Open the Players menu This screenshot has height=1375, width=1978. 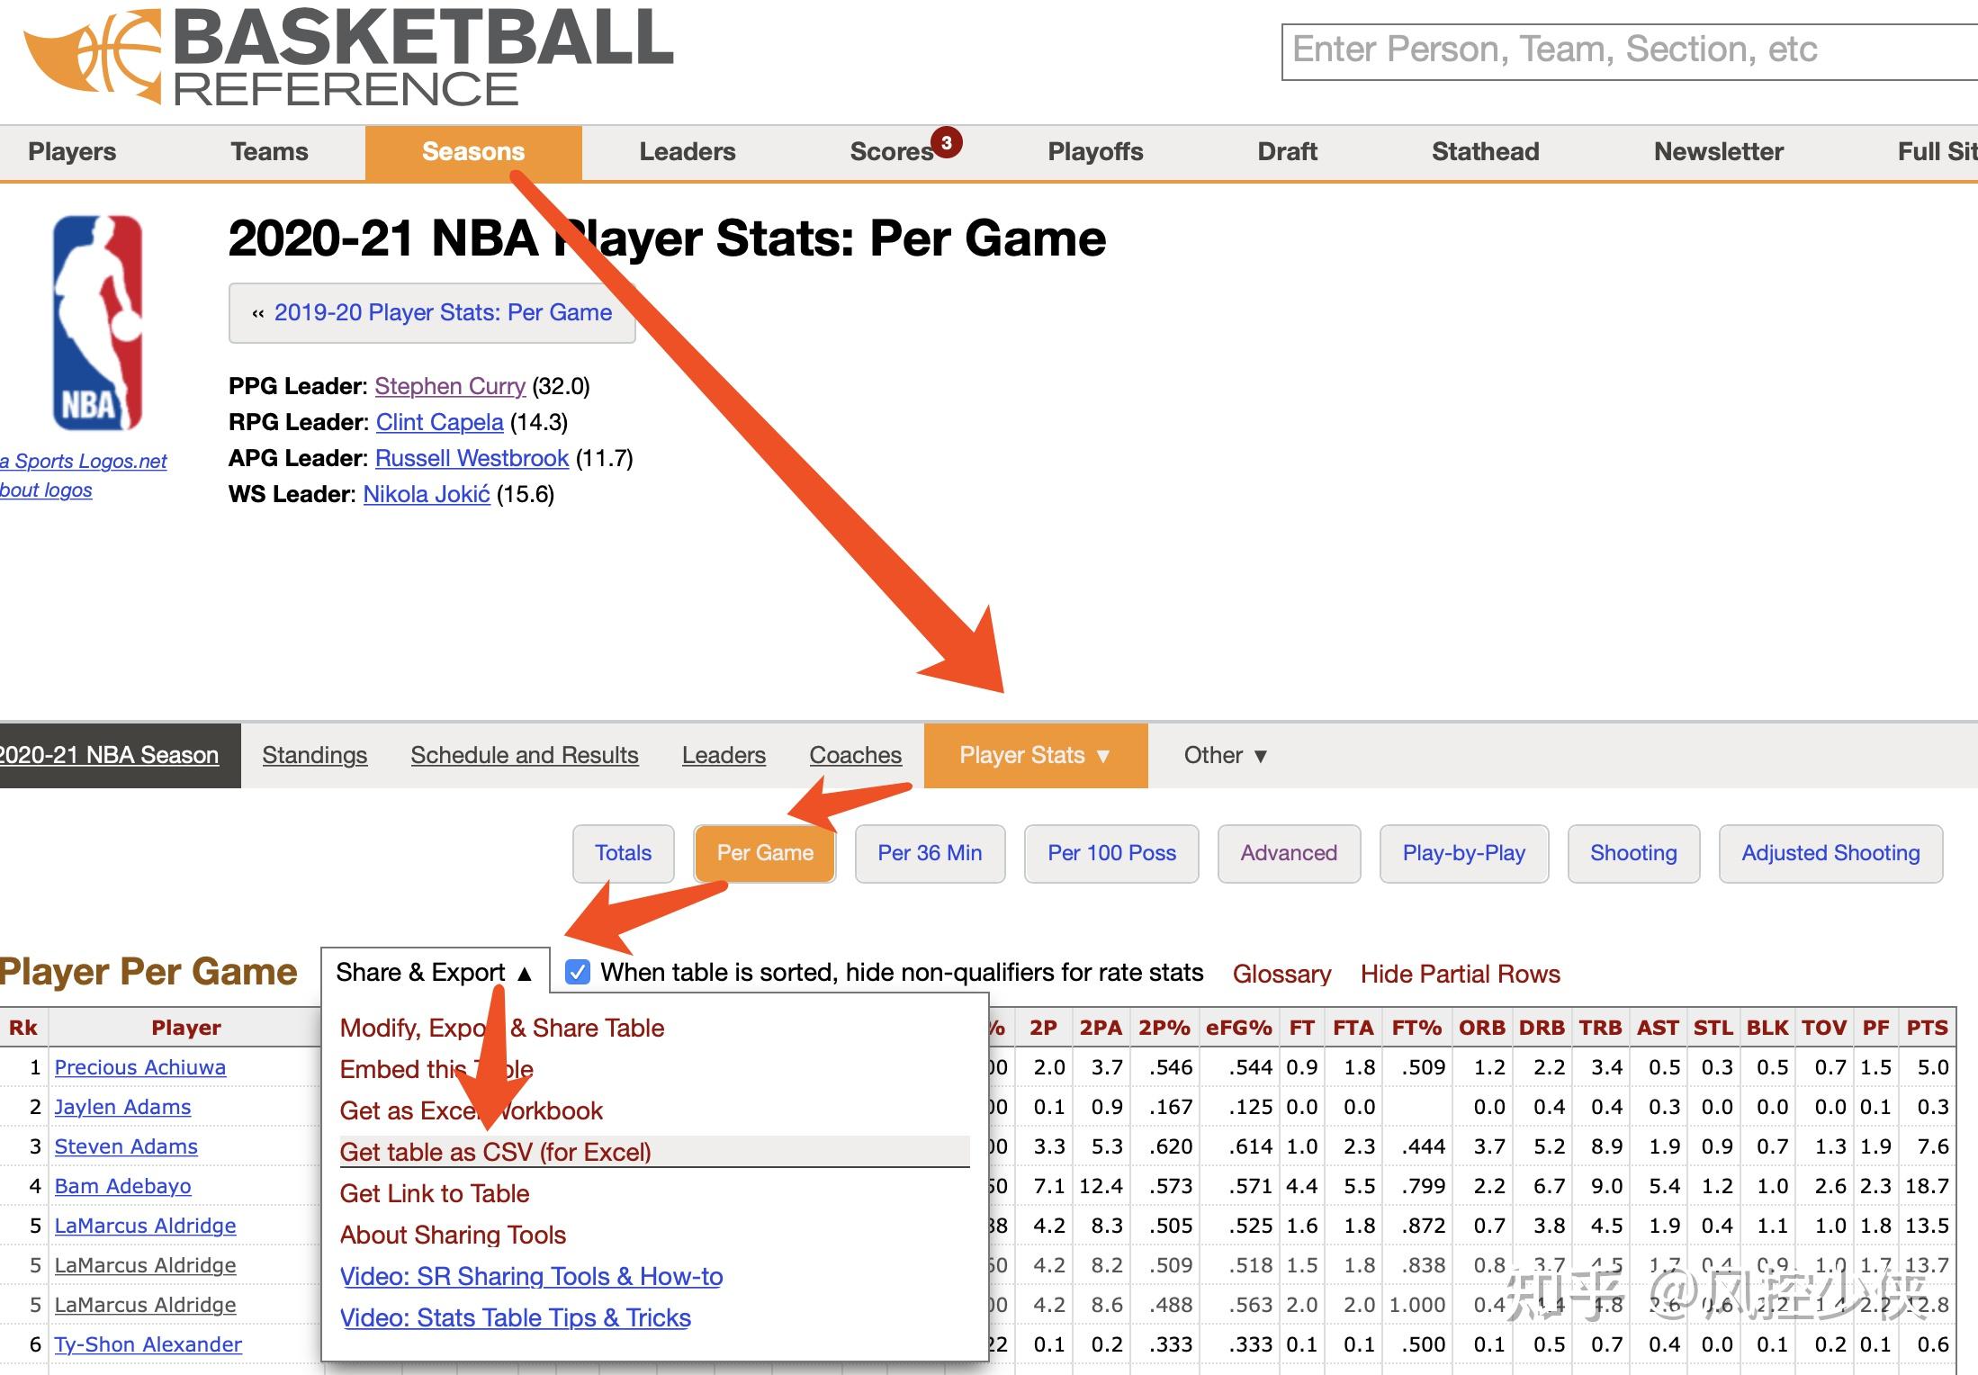coord(72,151)
